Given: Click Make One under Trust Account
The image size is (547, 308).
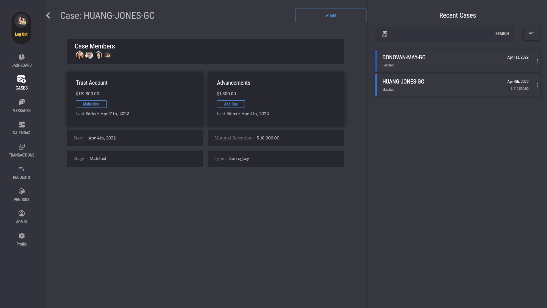Looking at the screenshot, I should (x=91, y=104).
